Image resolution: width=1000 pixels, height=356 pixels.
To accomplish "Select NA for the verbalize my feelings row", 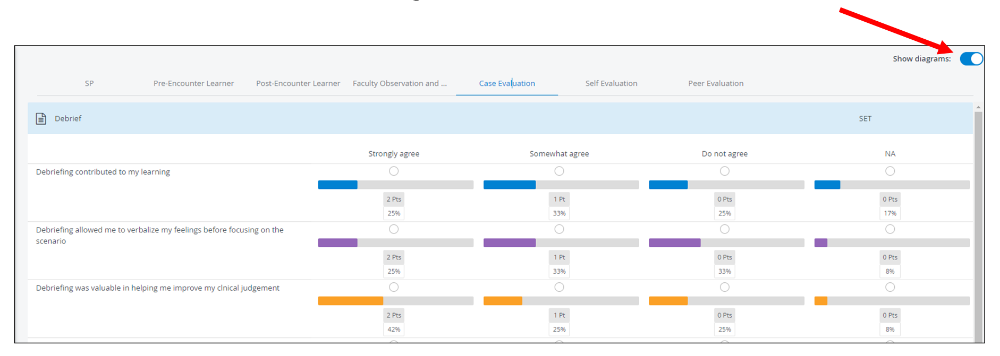I will tap(890, 229).
